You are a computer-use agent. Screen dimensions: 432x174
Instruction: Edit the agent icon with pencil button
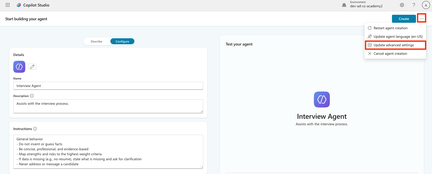click(32, 67)
